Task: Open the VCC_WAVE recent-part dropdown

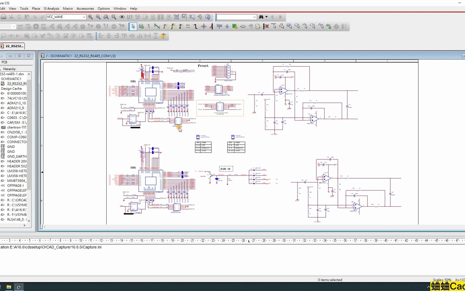Action: pyautogui.click(x=84, y=17)
